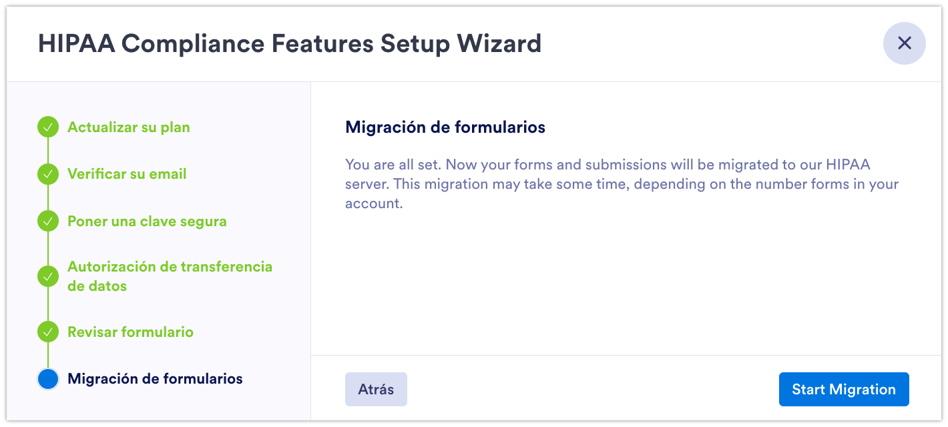
Task: Click the Start Migration button
Action: (843, 390)
